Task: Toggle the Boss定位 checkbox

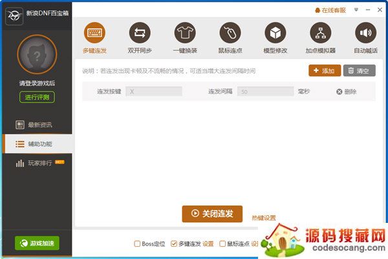Action: pyautogui.click(x=137, y=244)
